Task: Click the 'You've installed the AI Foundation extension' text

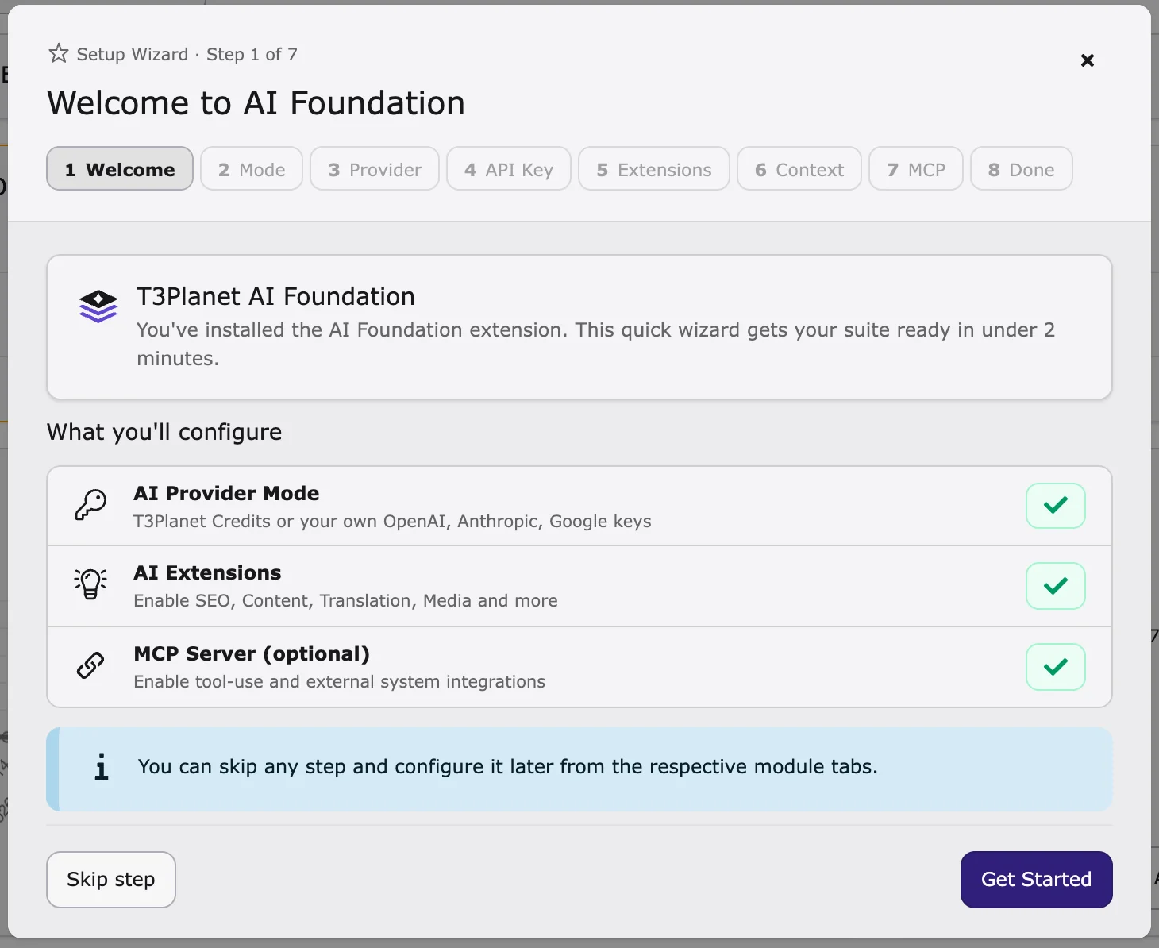Action: [x=595, y=344]
